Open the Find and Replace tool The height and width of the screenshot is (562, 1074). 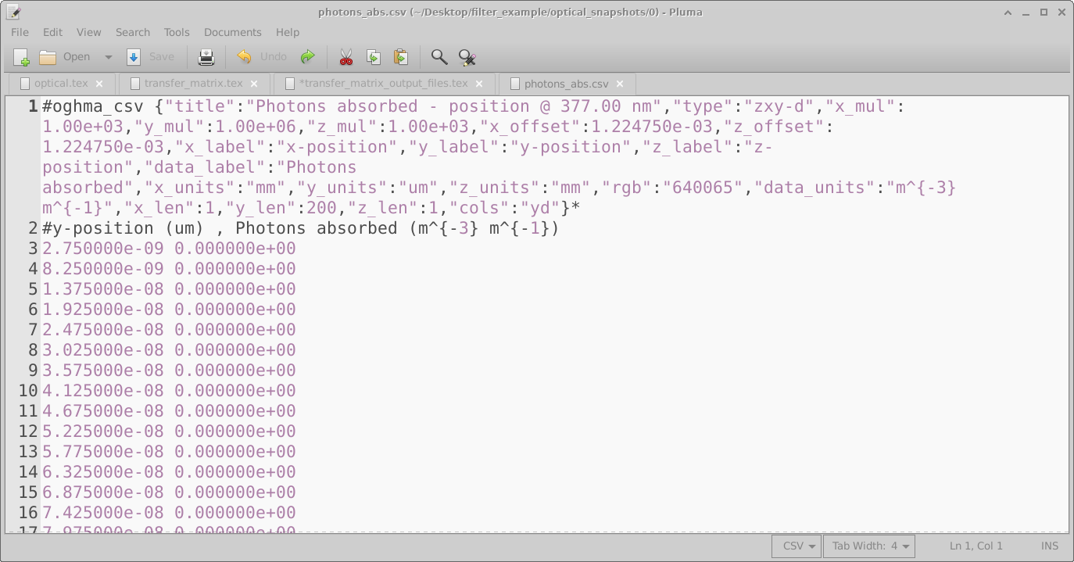467,56
